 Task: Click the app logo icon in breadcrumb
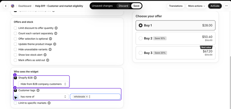click(13, 6)
